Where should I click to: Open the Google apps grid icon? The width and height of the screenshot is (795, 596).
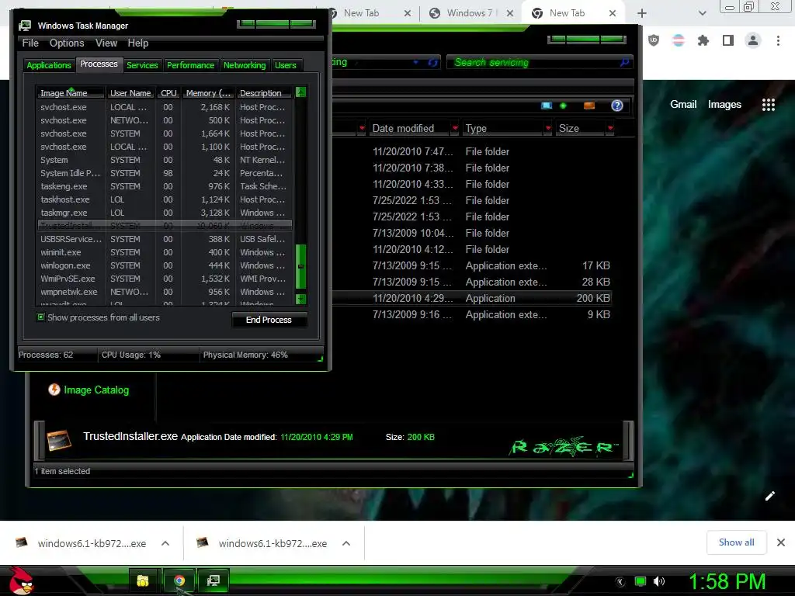click(768, 105)
